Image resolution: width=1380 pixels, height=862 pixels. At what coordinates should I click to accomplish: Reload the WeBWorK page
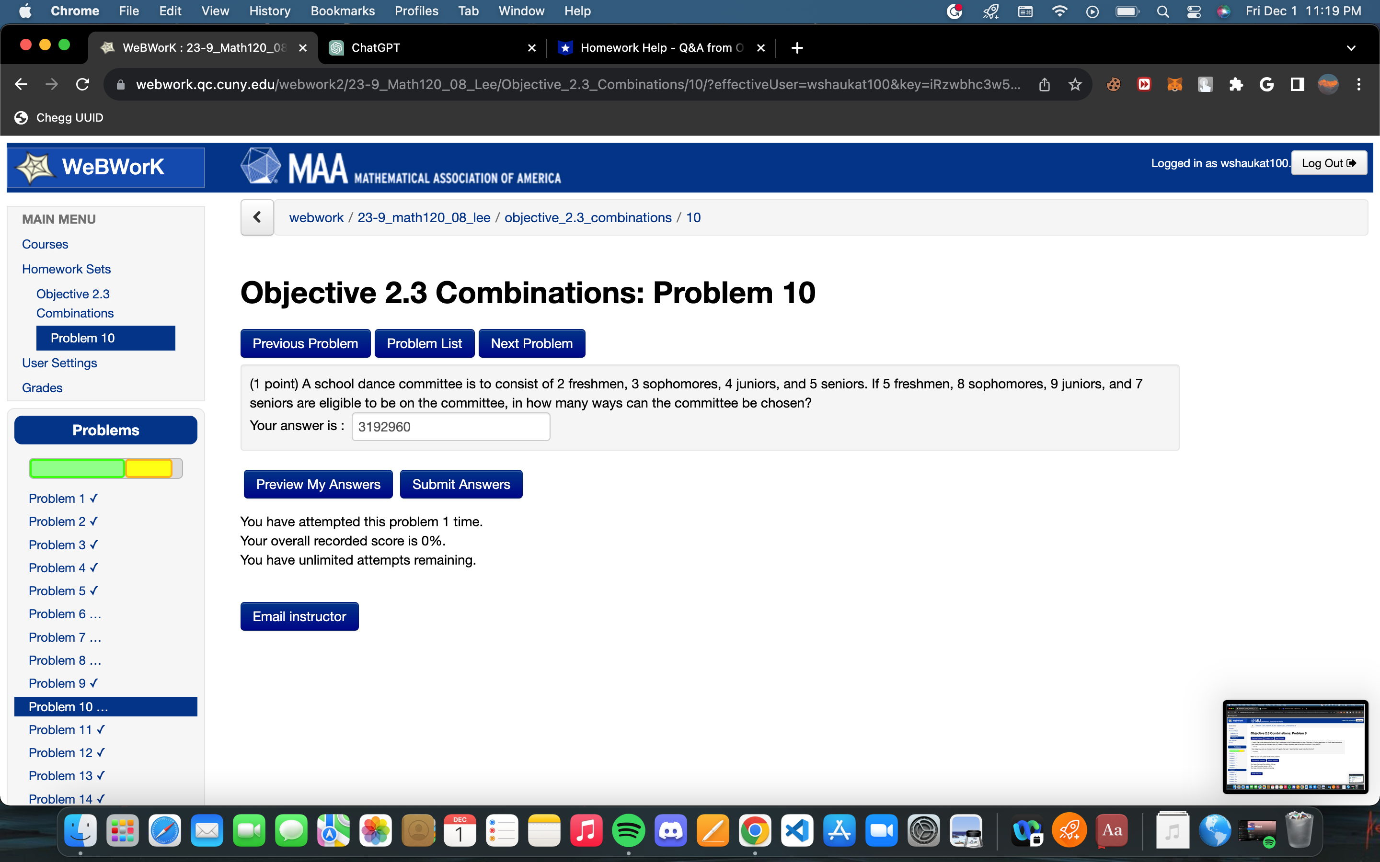pyautogui.click(x=83, y=84)
